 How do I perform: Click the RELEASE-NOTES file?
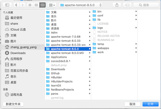114,36
